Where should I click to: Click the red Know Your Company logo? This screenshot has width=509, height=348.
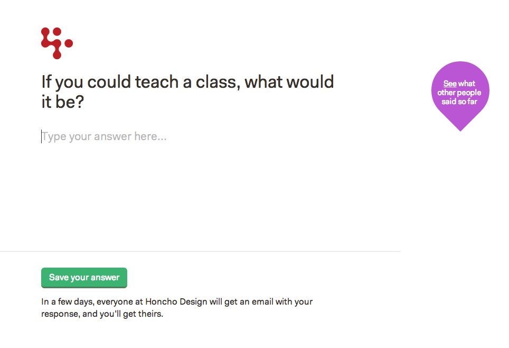click(56, 43)
